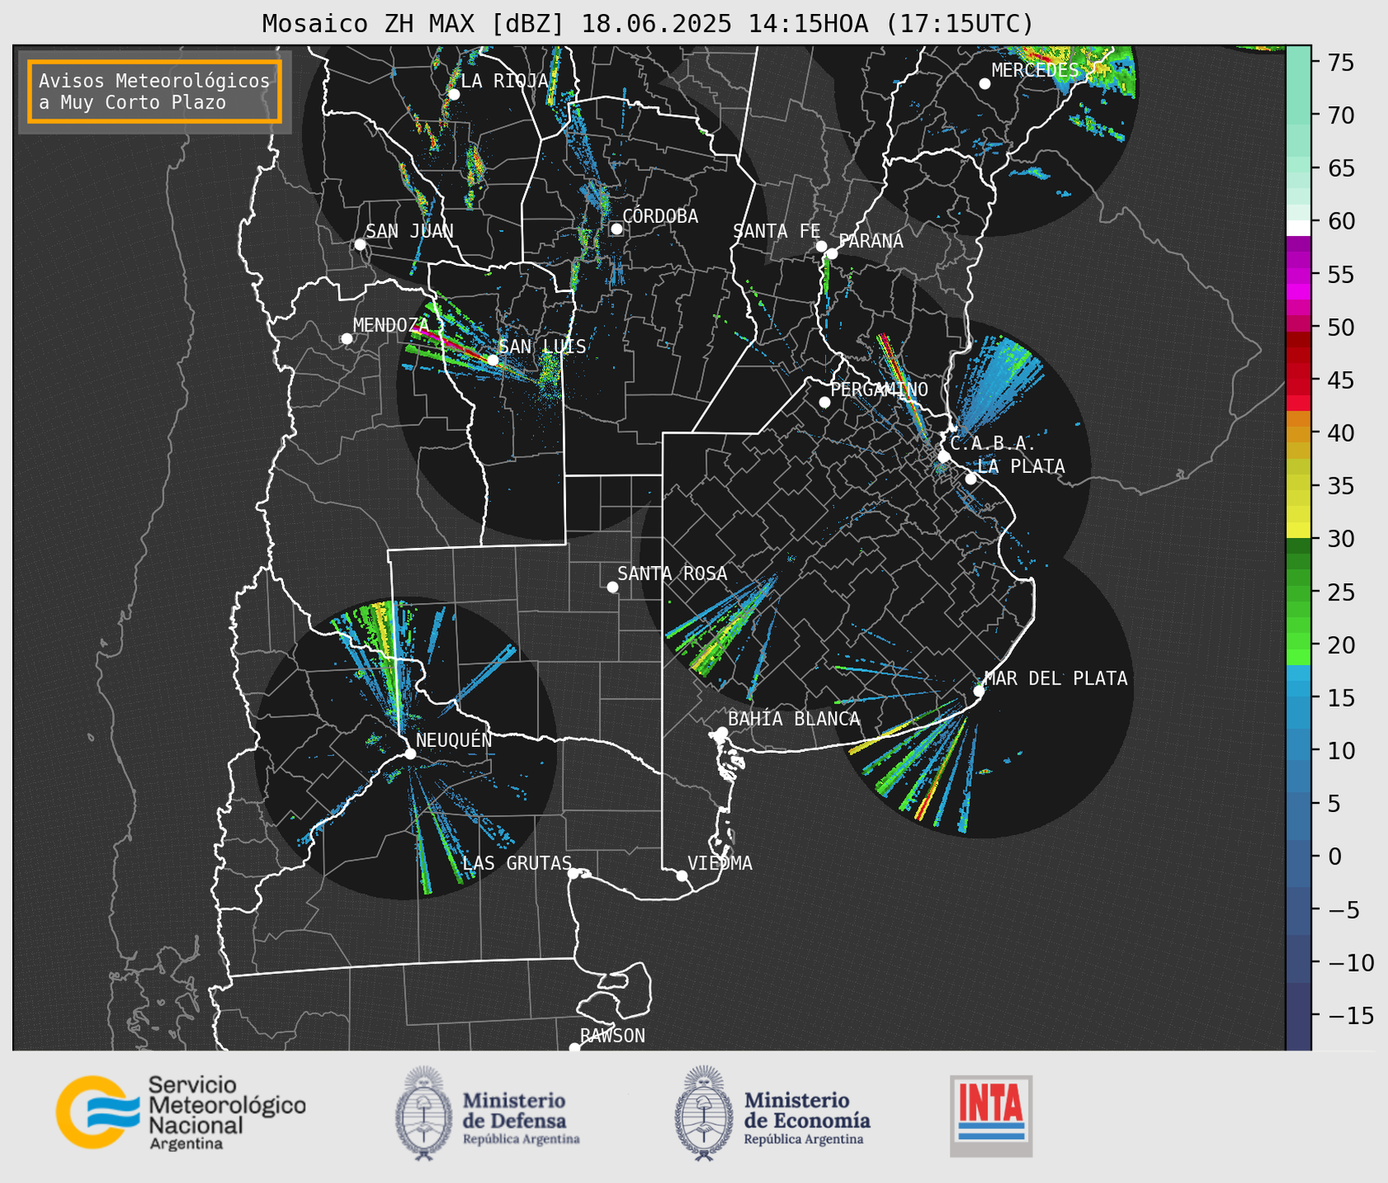1388x1183 pixels.
Task: Click the San Luis city marker dot
Action: (492, 360)
